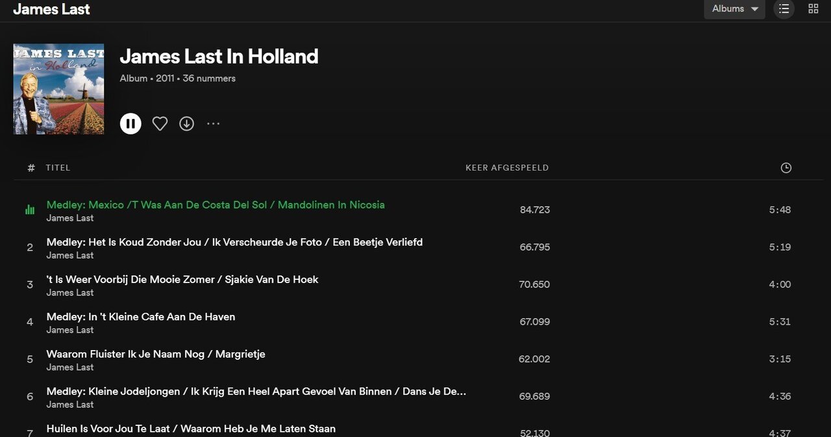Open the Albums filter dropdown

[x=734, y=9]
